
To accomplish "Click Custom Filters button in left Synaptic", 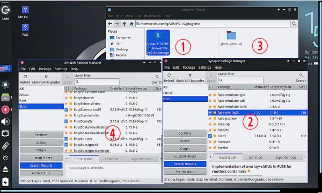I will click(x=41, y=158).
